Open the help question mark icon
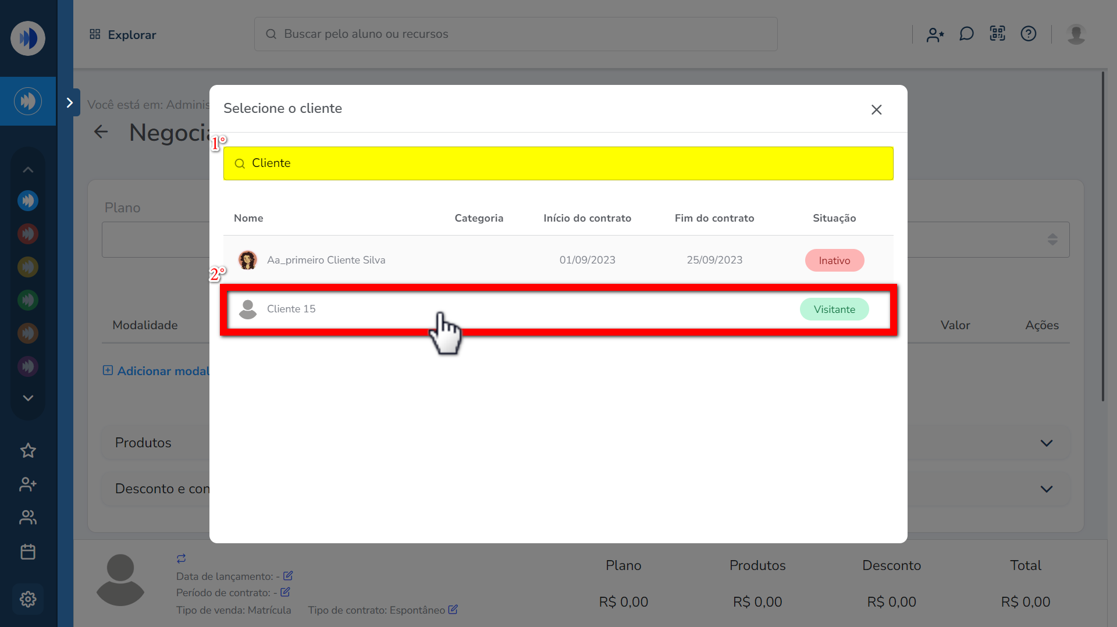 1028,34
